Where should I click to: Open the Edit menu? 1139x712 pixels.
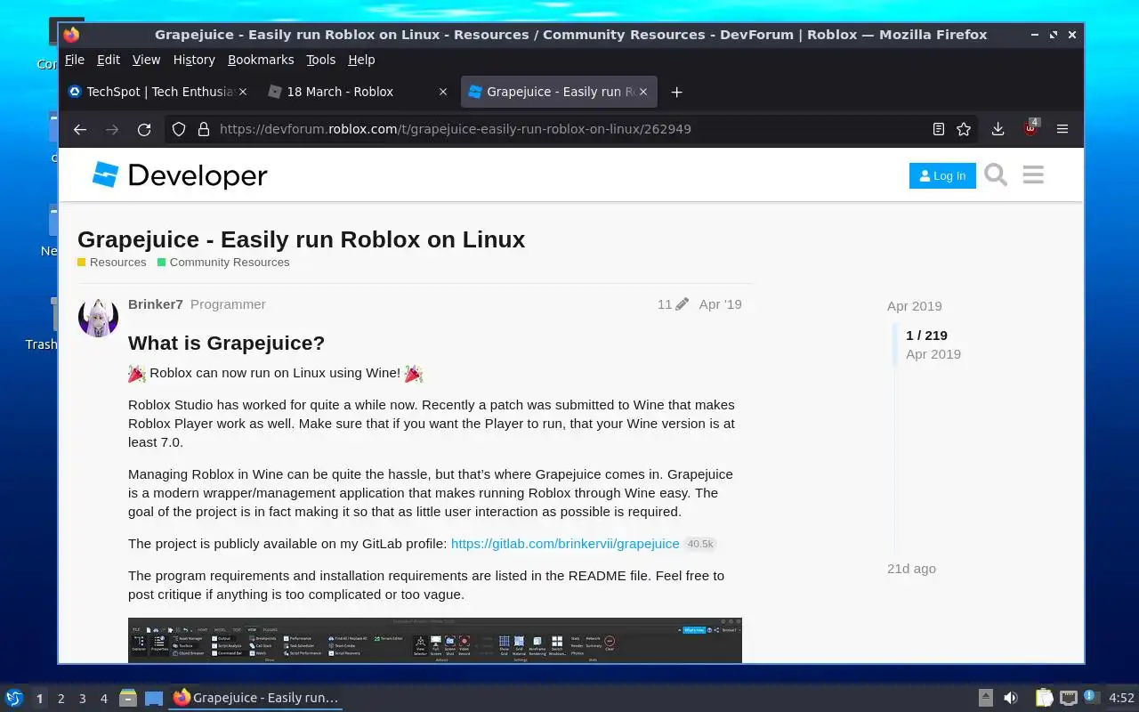tap(109, 60)
